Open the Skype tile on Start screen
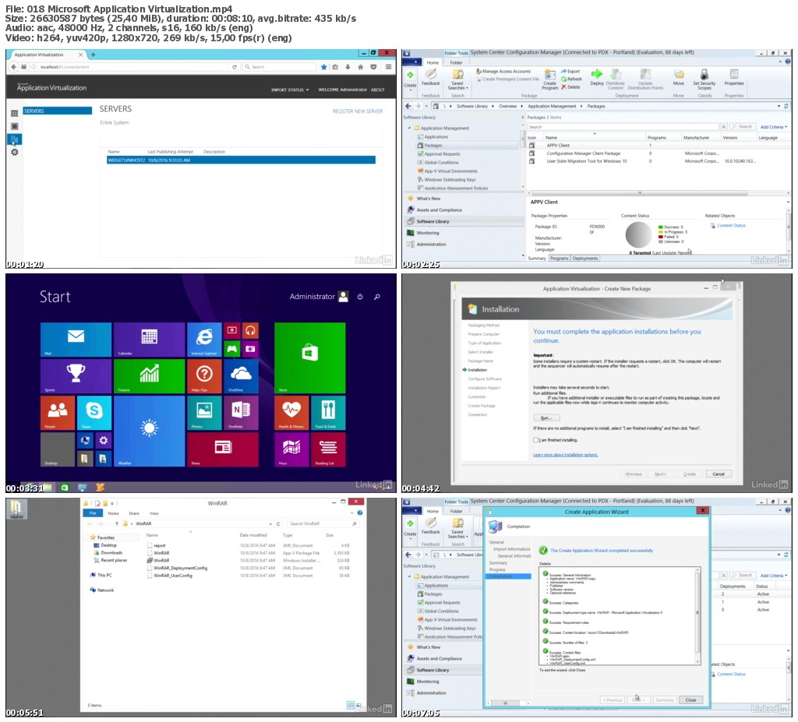This screenshot has width=798, height=722. coord(94,413)
